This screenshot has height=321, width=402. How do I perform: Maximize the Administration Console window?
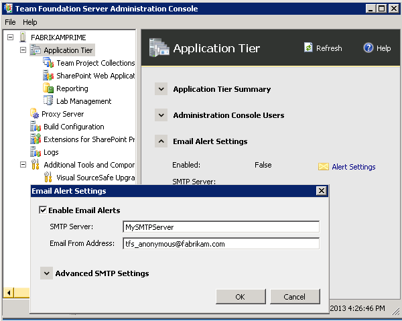point(381,9)
